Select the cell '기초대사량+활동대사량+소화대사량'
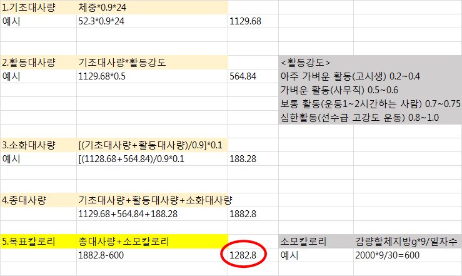The height and width of the screenshot is (276, 462). coord(155,200)
